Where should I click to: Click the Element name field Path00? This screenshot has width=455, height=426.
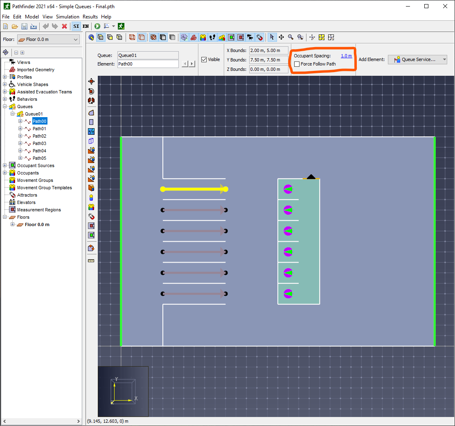point(148,64)
